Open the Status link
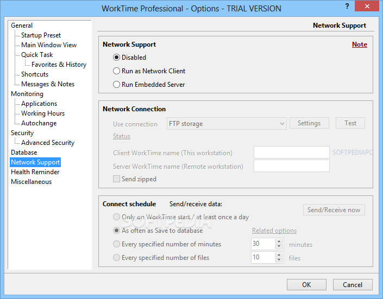383x299 pixels. [122, 136]
